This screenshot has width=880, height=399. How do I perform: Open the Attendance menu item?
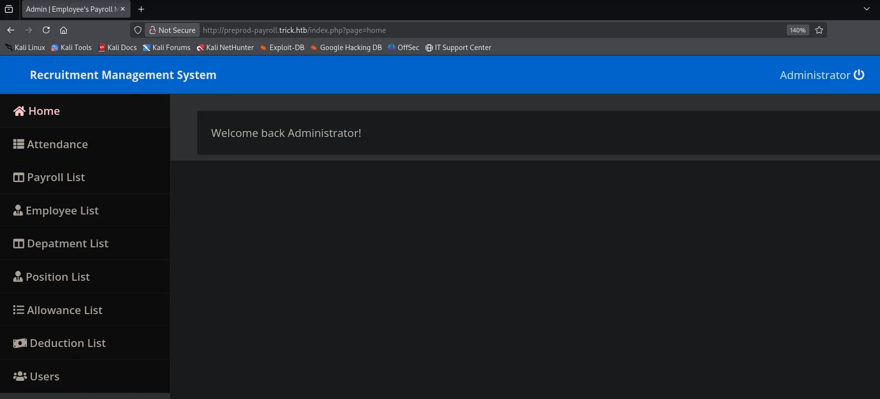point(85,144)
